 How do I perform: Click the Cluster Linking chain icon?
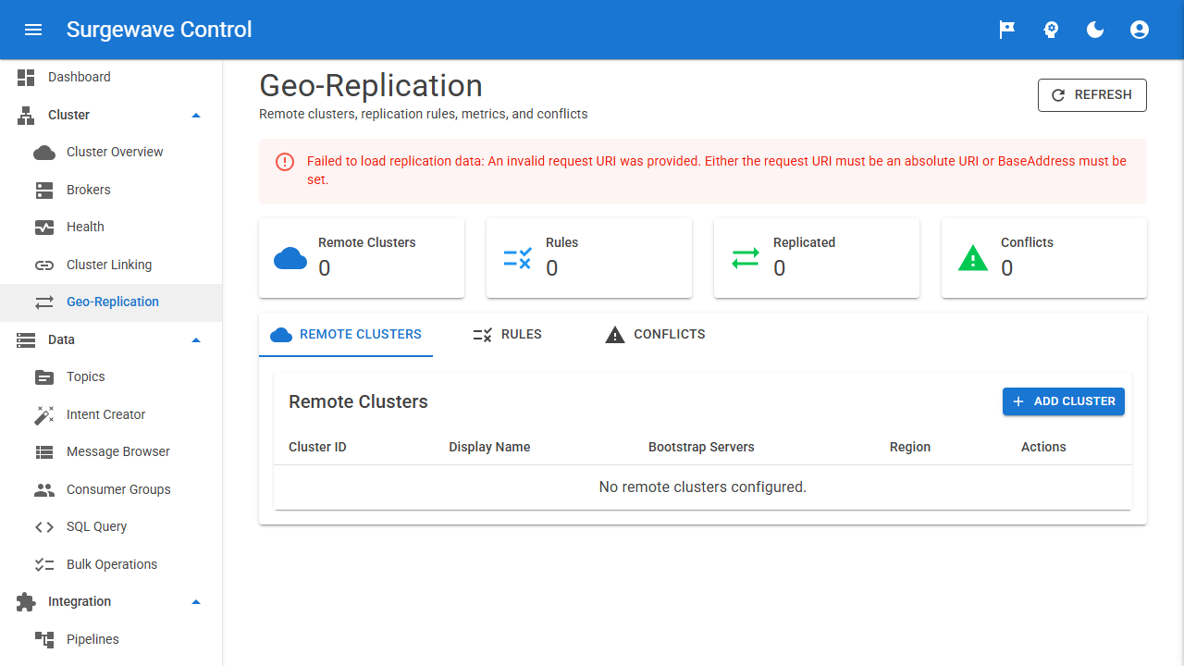coord(44,265)
